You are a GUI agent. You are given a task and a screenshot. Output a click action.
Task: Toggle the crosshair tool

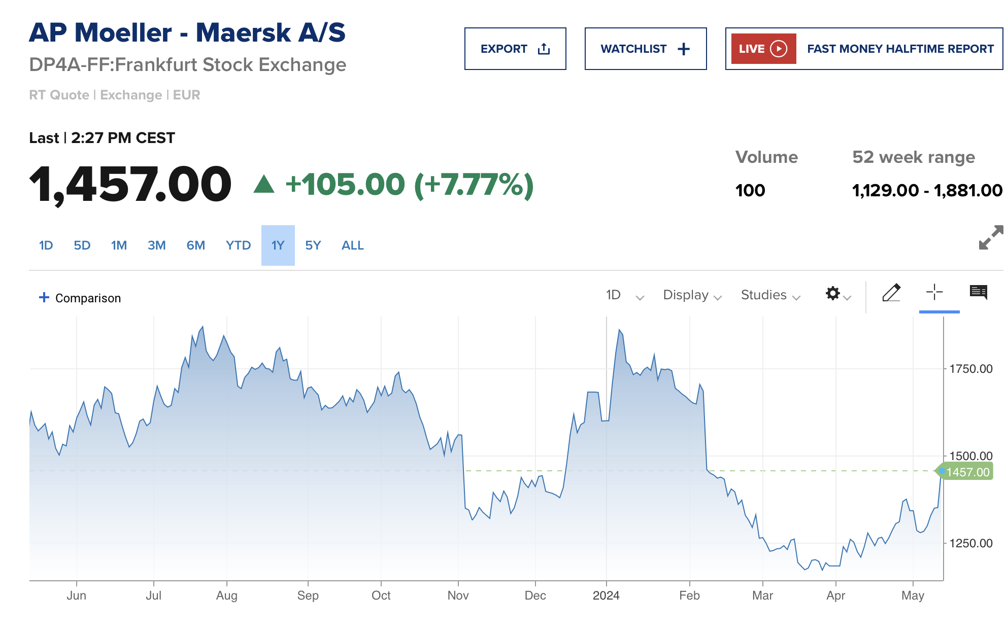click(x=934, y=292)
